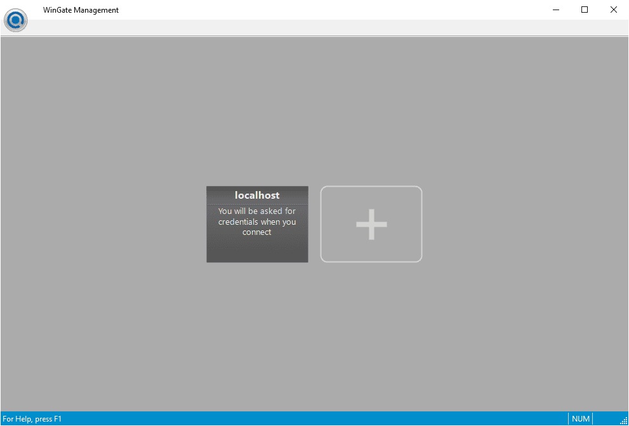Viewport: 629px width, 426px height.
Task: Maximize the WinGate Management window
Action: point(585,10)
